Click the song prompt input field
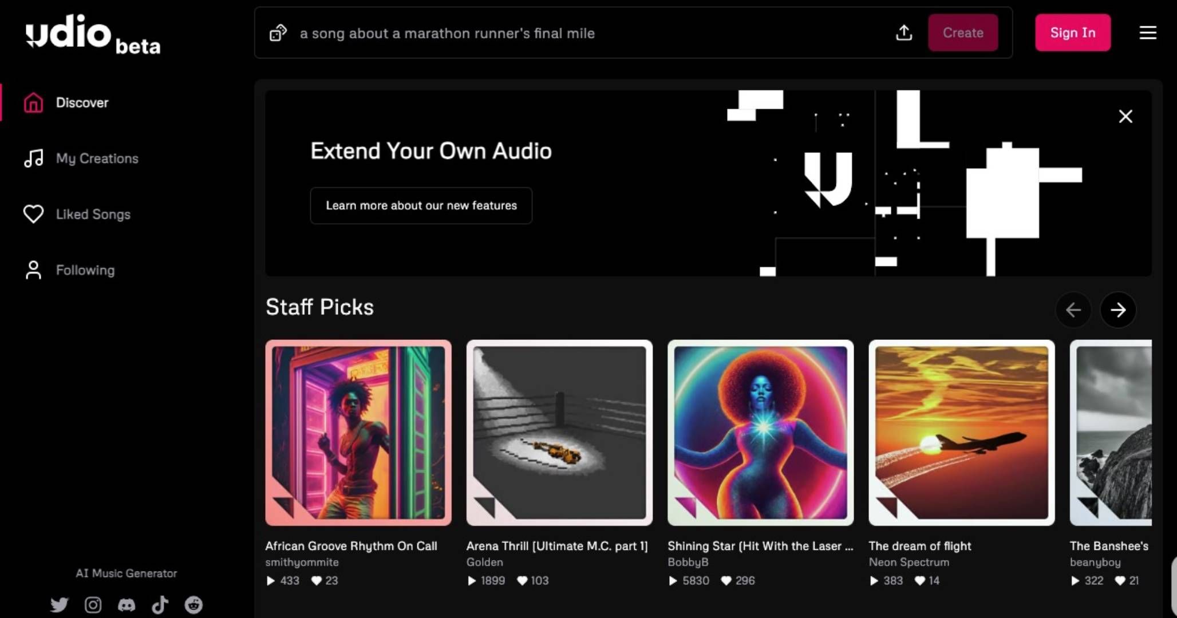 click(590, 33)
